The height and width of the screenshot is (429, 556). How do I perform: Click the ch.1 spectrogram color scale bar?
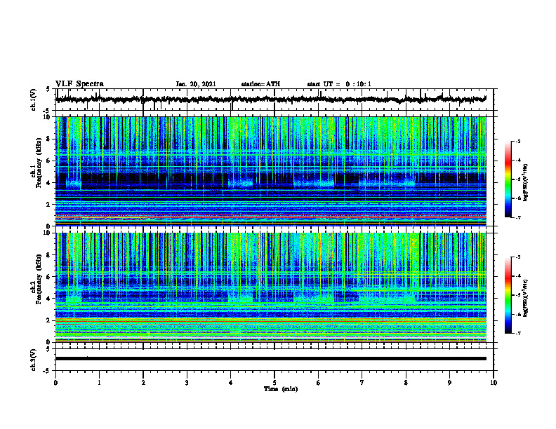coord(508,179)
